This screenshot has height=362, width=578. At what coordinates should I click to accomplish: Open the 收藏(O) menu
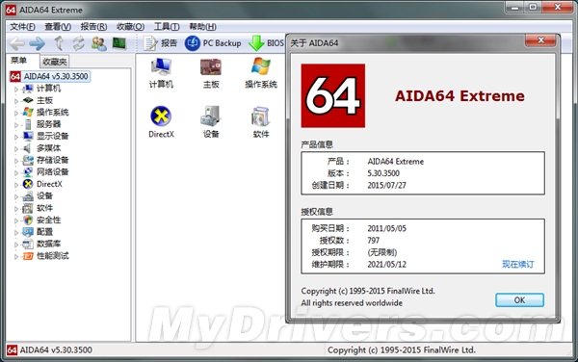[130, 27]
